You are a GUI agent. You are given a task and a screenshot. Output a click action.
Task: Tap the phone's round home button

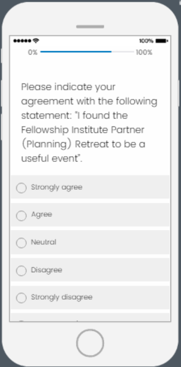pos(90,343)
